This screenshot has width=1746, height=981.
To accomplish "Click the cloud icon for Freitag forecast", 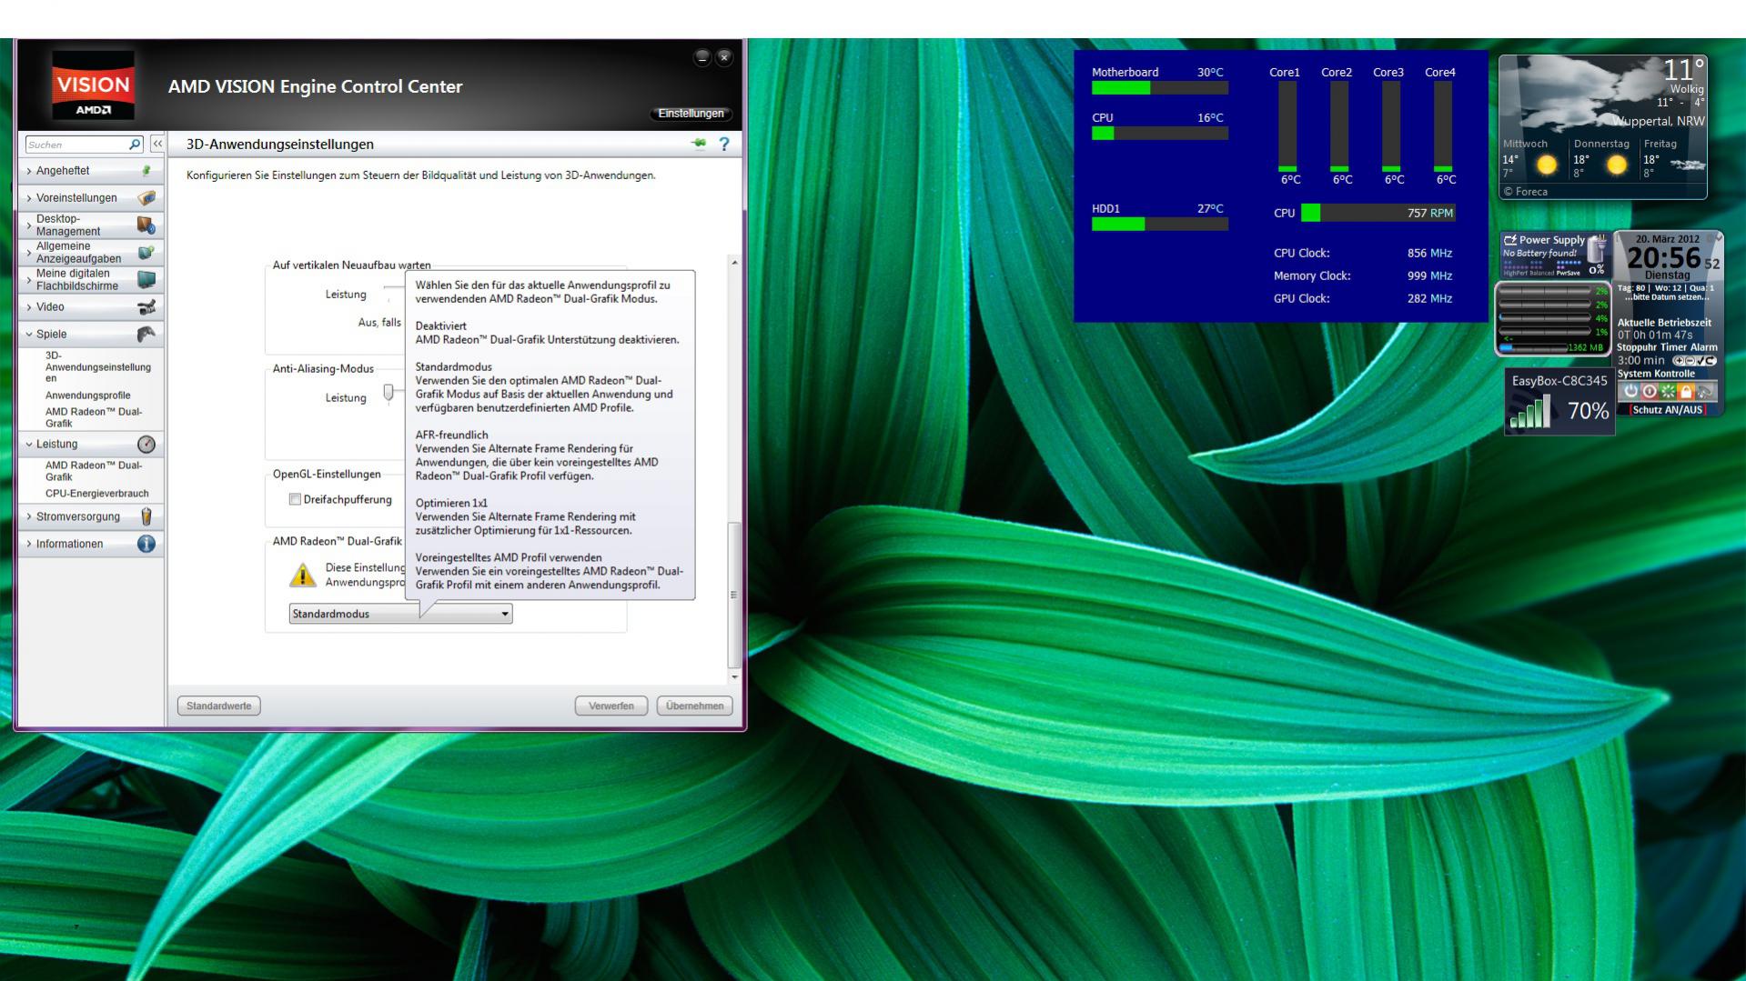I will pos(1688,165).
